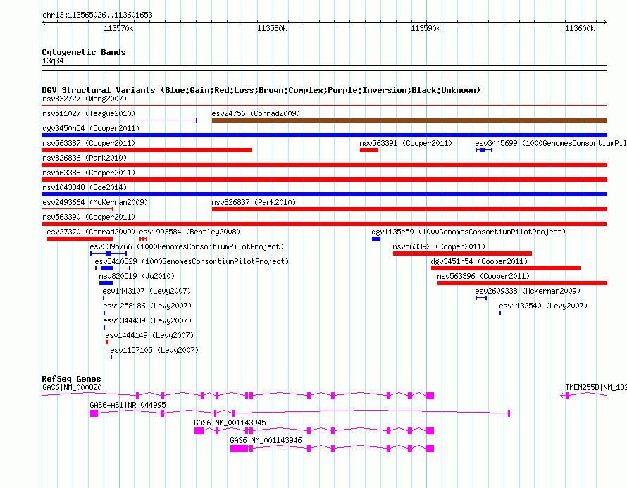This screenshot has width=627, height=488.
Task: Click the esv2609338 McKernan2009 blue glyph
Action: (x=481, y=298)
